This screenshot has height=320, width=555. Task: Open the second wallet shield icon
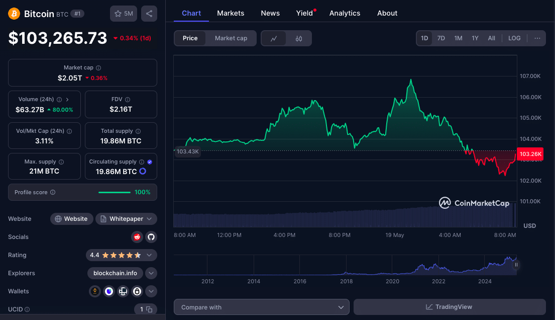[x=109, y=291]
